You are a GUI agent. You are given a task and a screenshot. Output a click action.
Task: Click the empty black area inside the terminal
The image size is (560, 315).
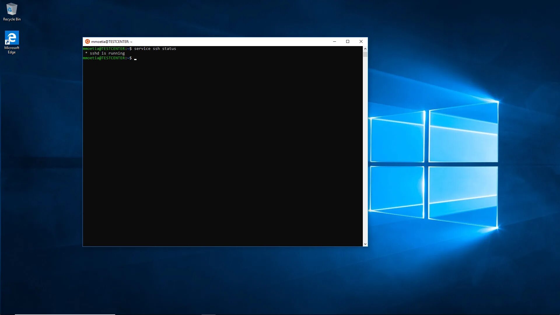[x=222, y=152]
